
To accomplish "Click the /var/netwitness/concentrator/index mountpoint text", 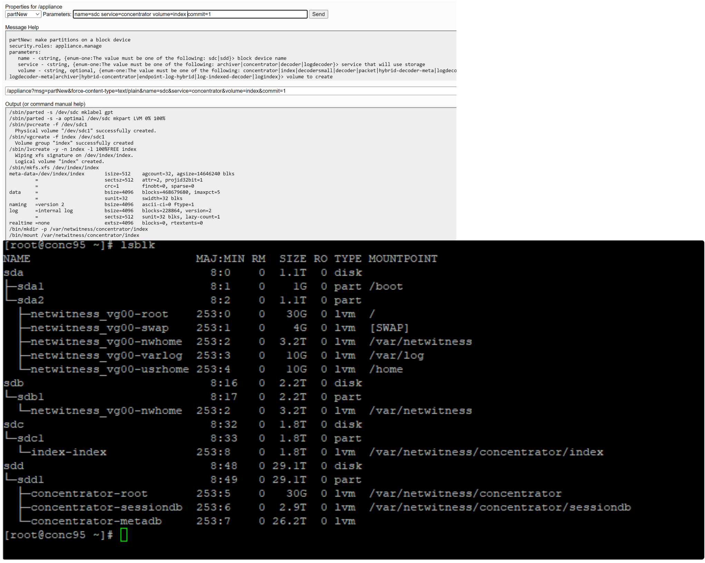I will pos(487,452).
